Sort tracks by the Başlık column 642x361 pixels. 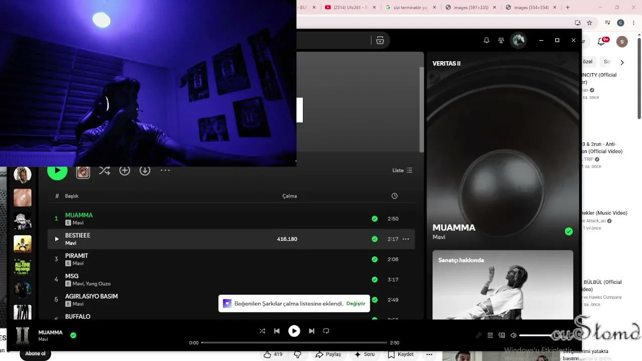(72, 196)
